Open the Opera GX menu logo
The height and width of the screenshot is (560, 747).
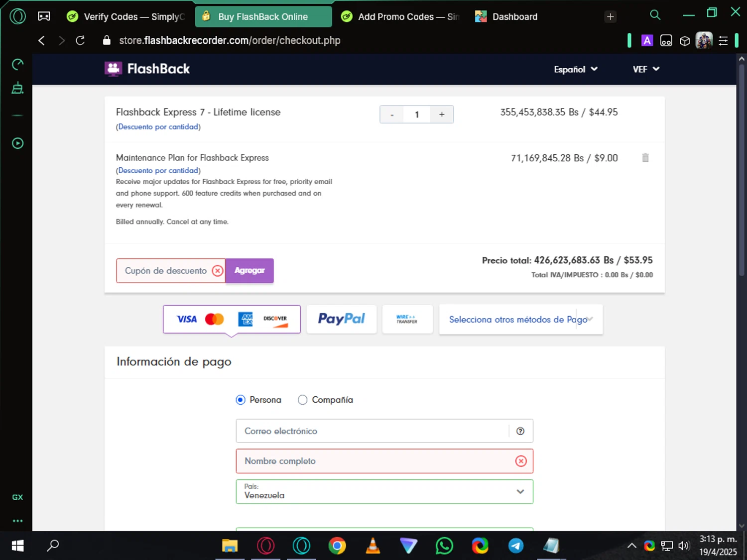click(x=18, y=16)
